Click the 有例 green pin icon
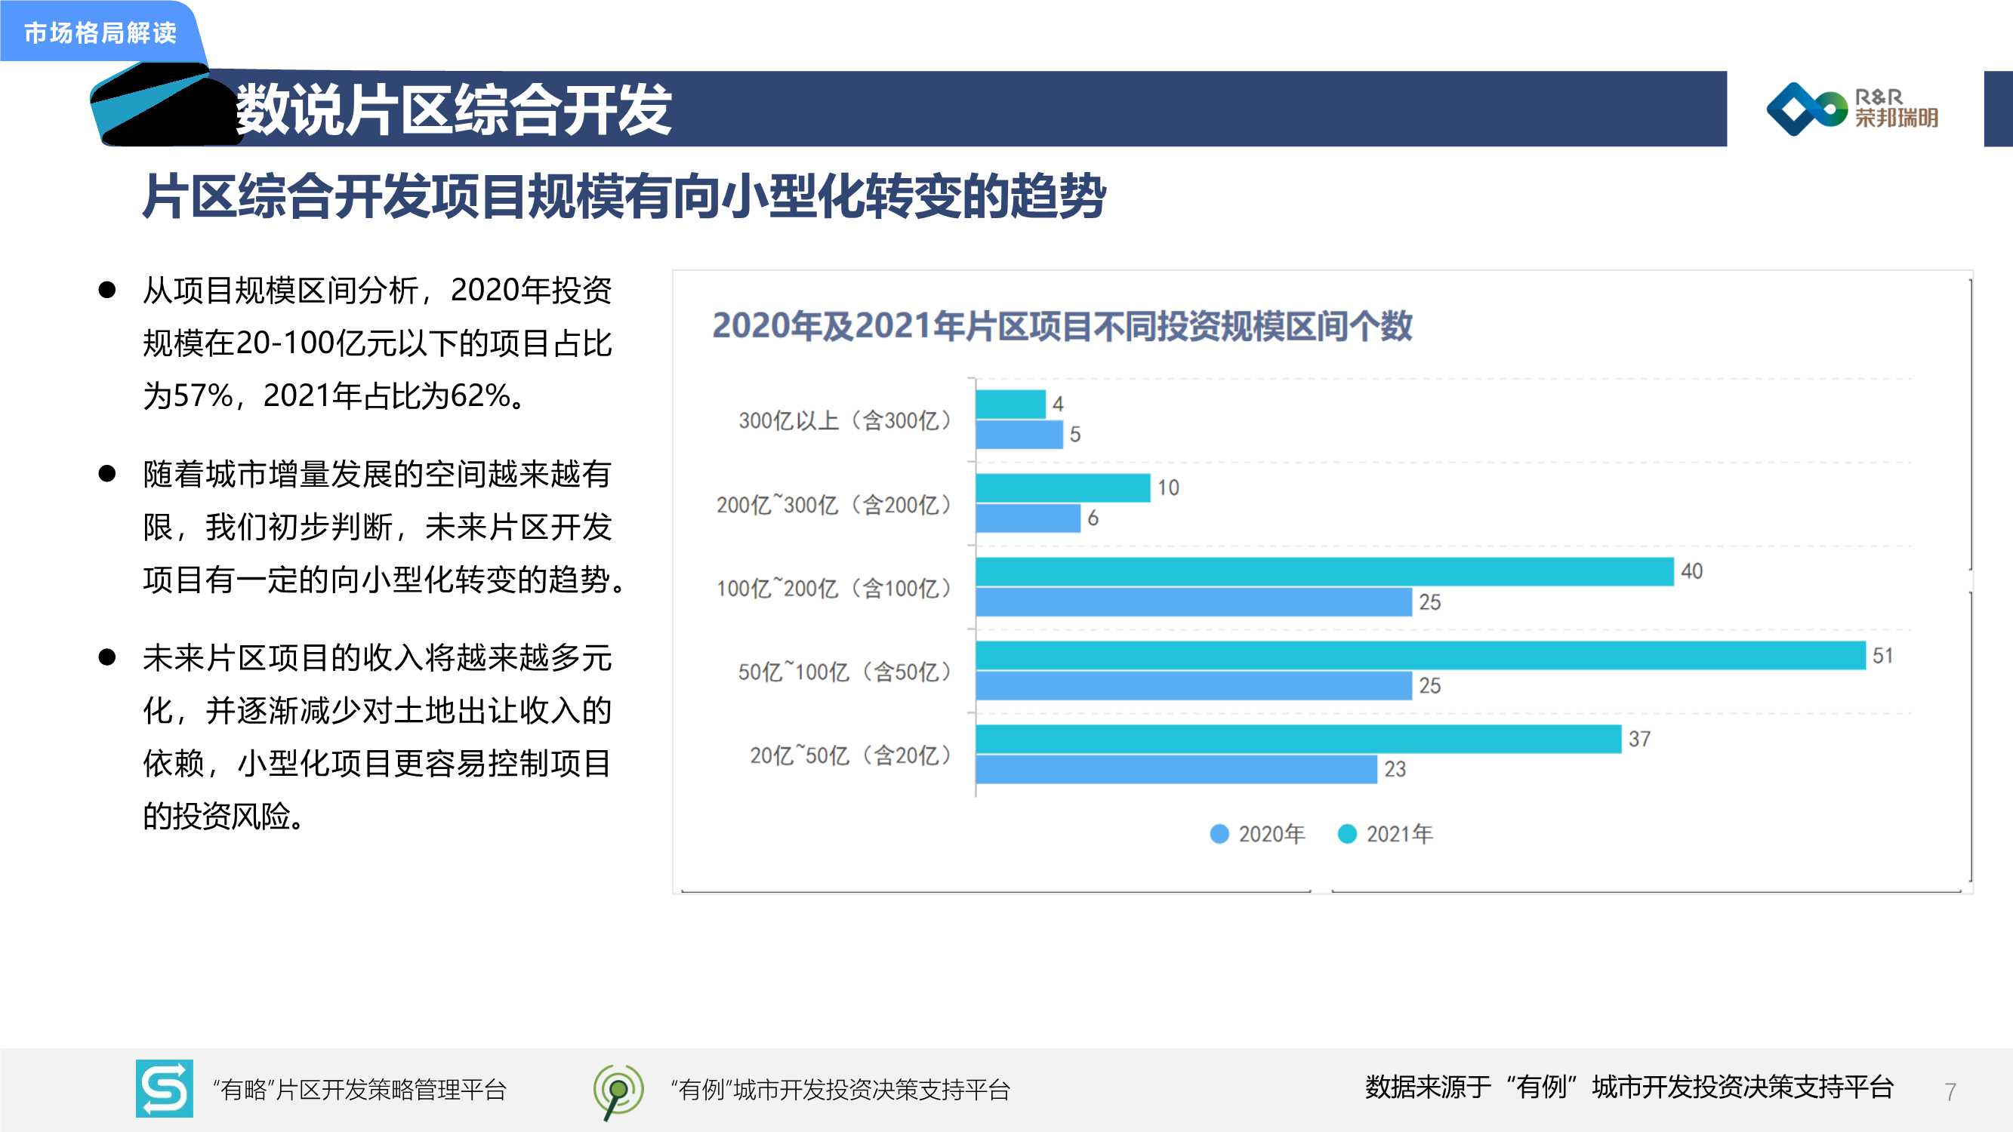2013x1132 pixels. coord(618,1091)
